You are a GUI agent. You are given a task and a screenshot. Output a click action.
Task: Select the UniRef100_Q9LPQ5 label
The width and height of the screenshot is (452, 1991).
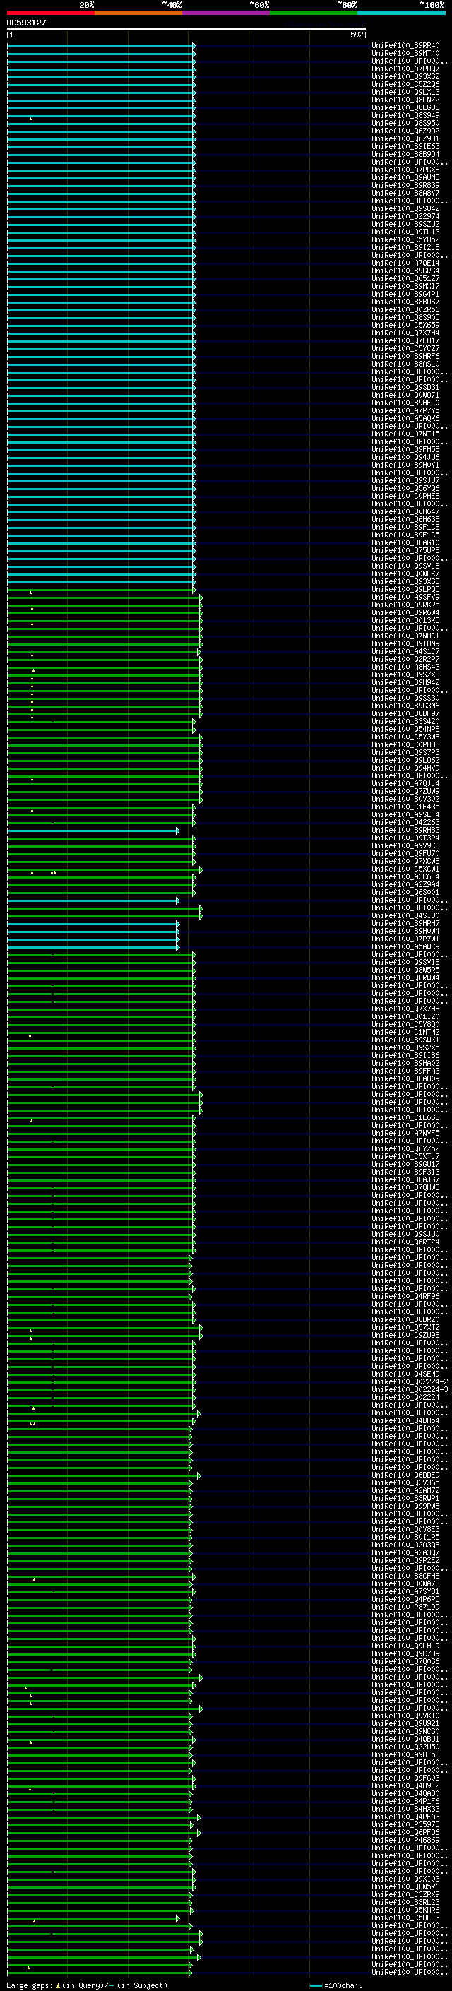pyautogui.click(x=405, y=589)
